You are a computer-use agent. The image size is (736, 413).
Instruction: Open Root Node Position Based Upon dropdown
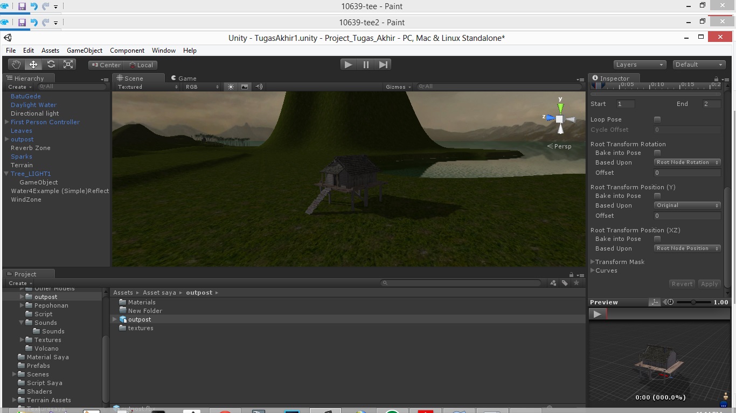click(x=687, y=248)
